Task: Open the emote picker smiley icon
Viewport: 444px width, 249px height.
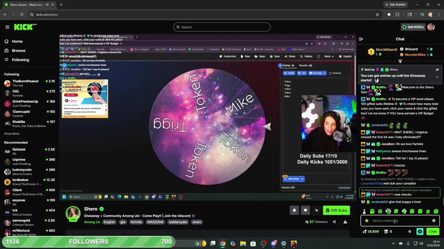Action: (x=434, y=221)
